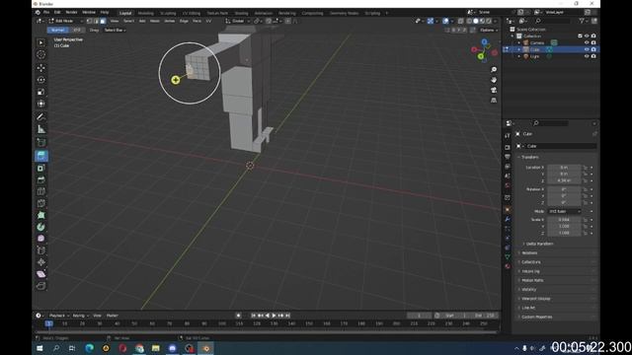Viewport: 632px width, 355px height.
Task: Switch to solid viewport shading
Action: [x=476, y=21]
